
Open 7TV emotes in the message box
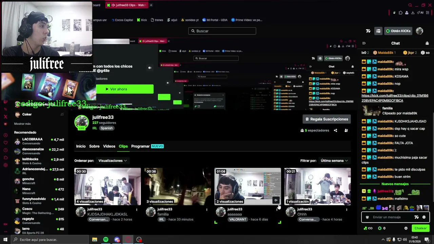click(416, 217)
